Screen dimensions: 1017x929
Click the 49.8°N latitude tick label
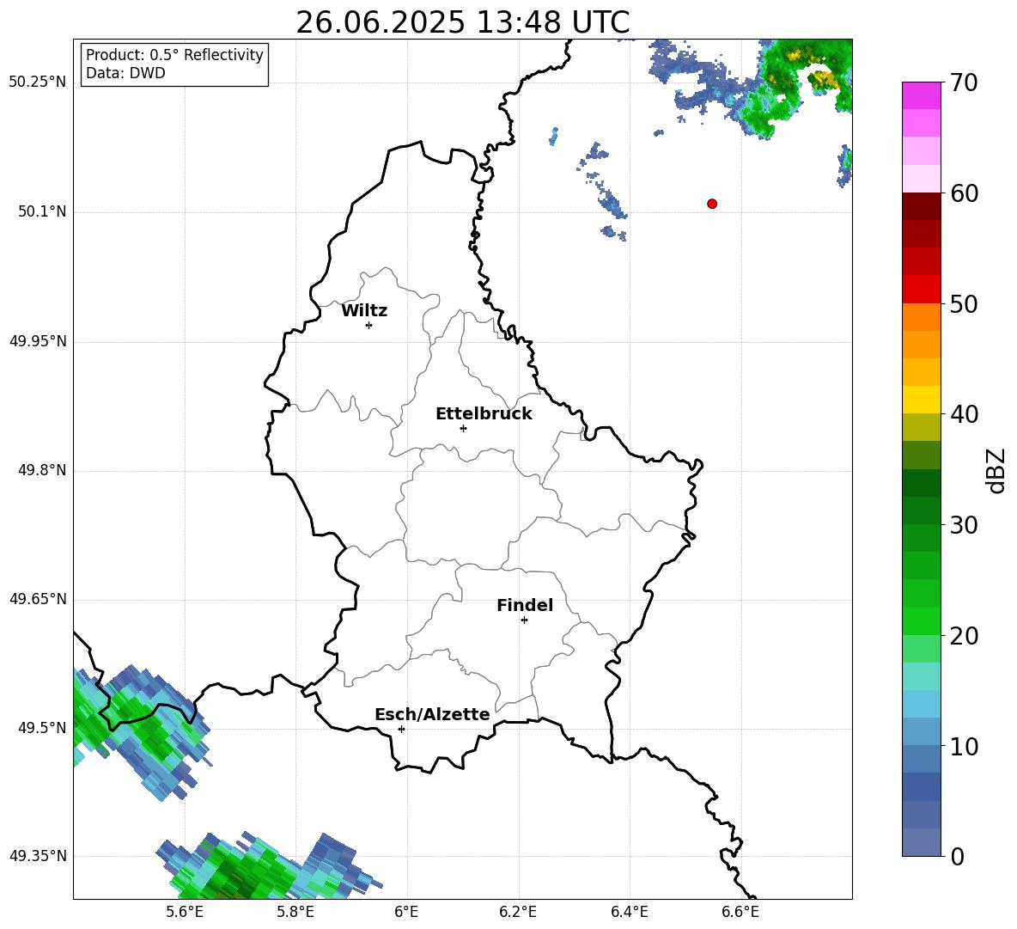coord(42,470)
